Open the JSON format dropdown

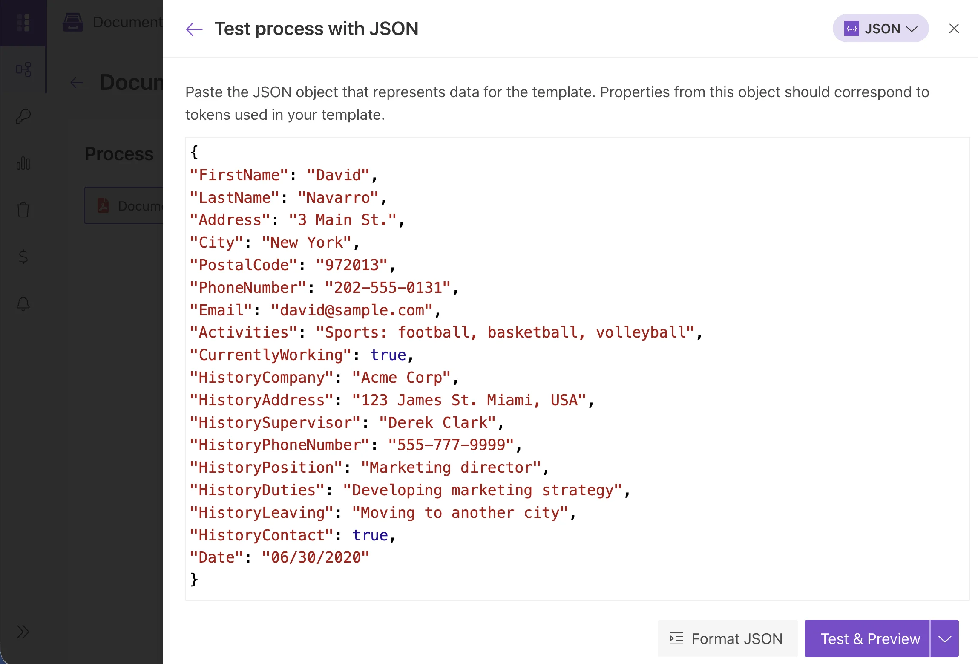click(880, 29)
